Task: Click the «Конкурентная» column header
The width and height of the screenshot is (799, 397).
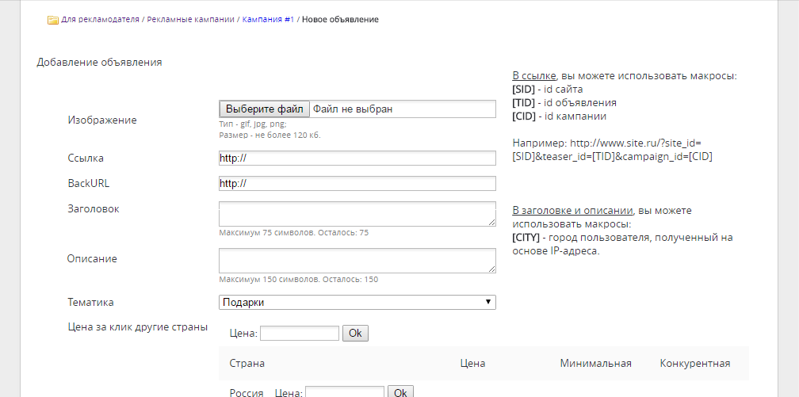Action: [x=694, y=364]
